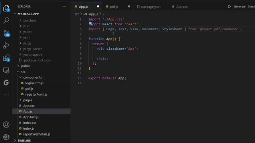Open loginForm.js file
This screenshot has height=143, width=255.
click(34, 83)
